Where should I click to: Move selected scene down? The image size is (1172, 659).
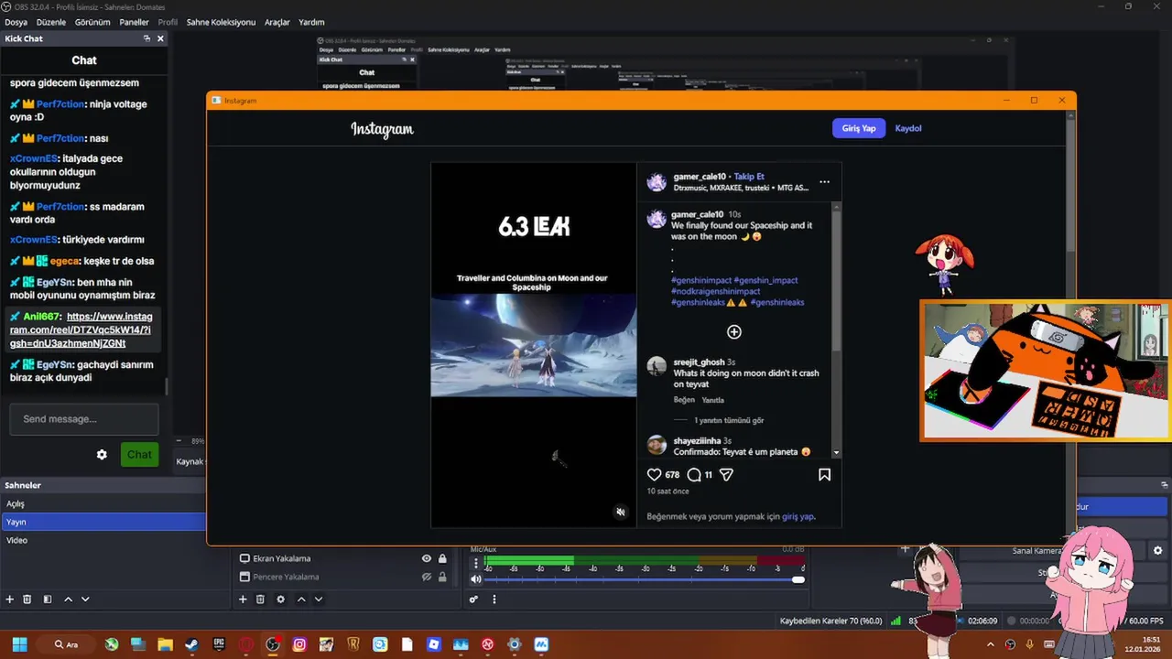point(85,600)
